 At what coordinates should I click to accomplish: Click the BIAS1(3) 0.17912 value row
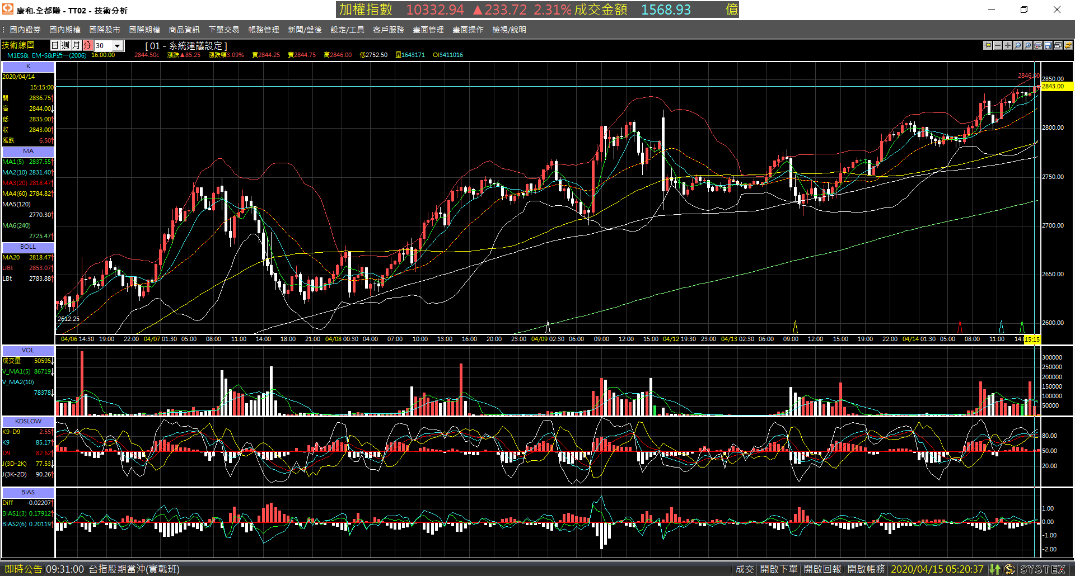tap(28, 514)
